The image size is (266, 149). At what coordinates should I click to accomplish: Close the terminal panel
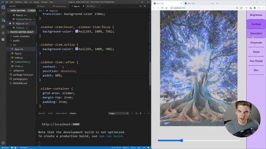pyautogui.click(x=149, y=113)
